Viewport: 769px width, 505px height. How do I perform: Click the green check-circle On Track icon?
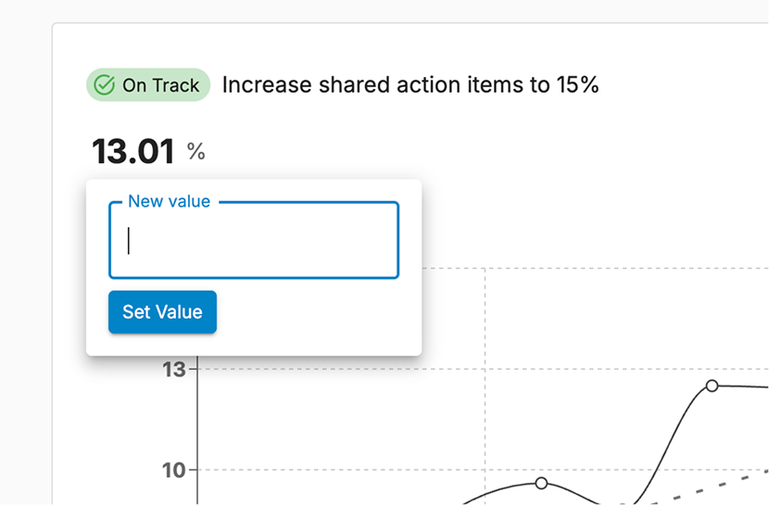(x=104, y=85)
